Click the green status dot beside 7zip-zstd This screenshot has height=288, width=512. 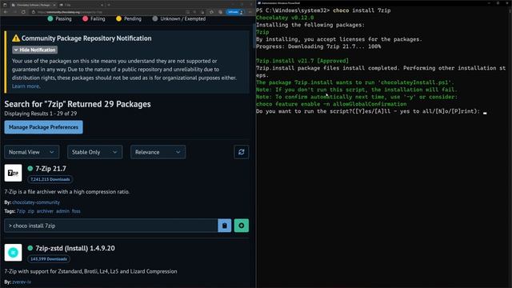(x=30, y=248)
